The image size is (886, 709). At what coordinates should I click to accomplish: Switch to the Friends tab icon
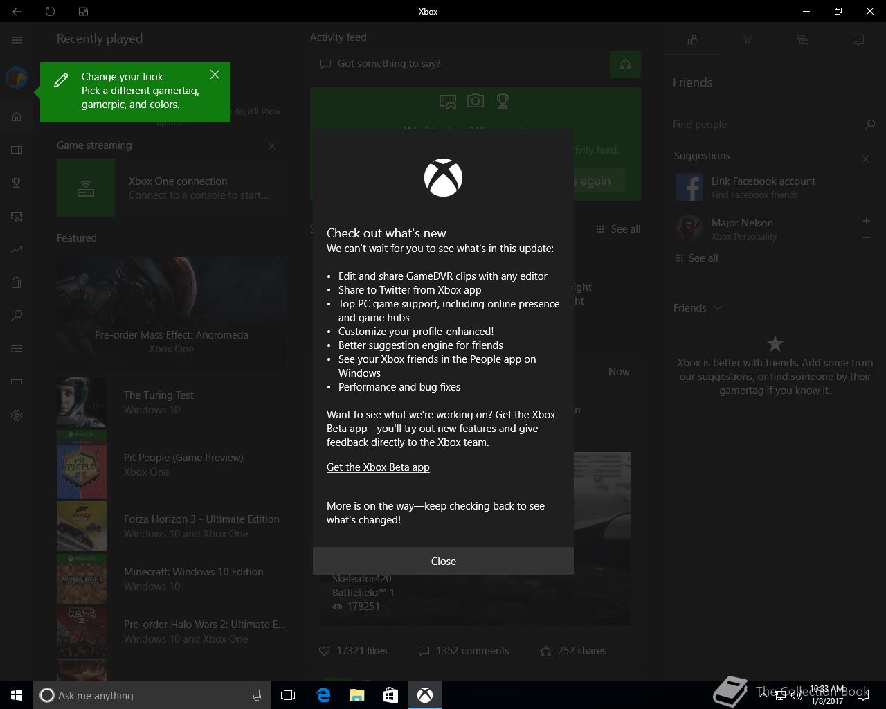[x=692, y=40]
